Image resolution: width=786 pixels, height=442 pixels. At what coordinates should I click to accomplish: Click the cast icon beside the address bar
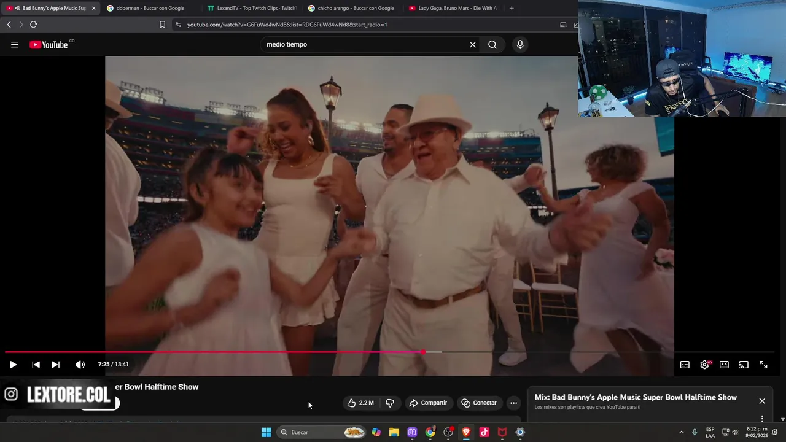[563, 25]
